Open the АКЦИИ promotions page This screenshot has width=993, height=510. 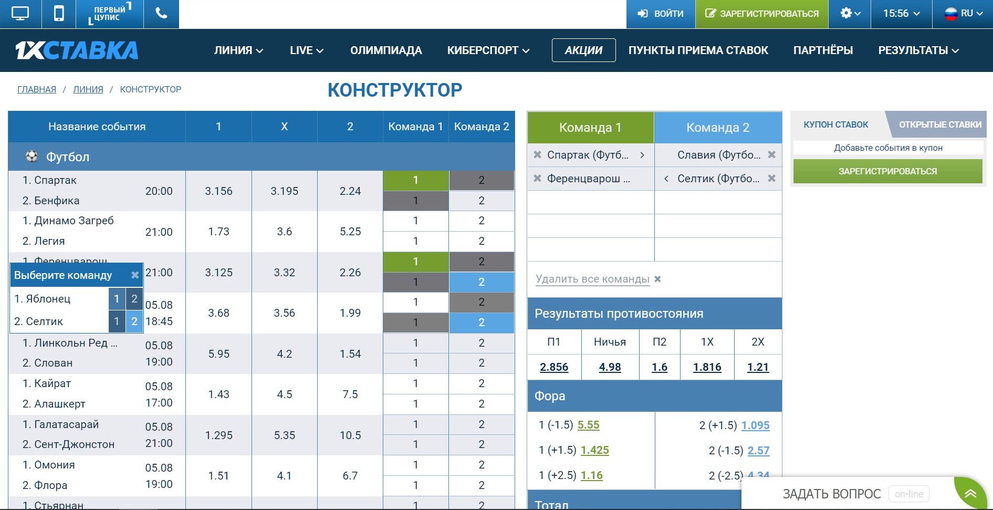tap(583, 50)
